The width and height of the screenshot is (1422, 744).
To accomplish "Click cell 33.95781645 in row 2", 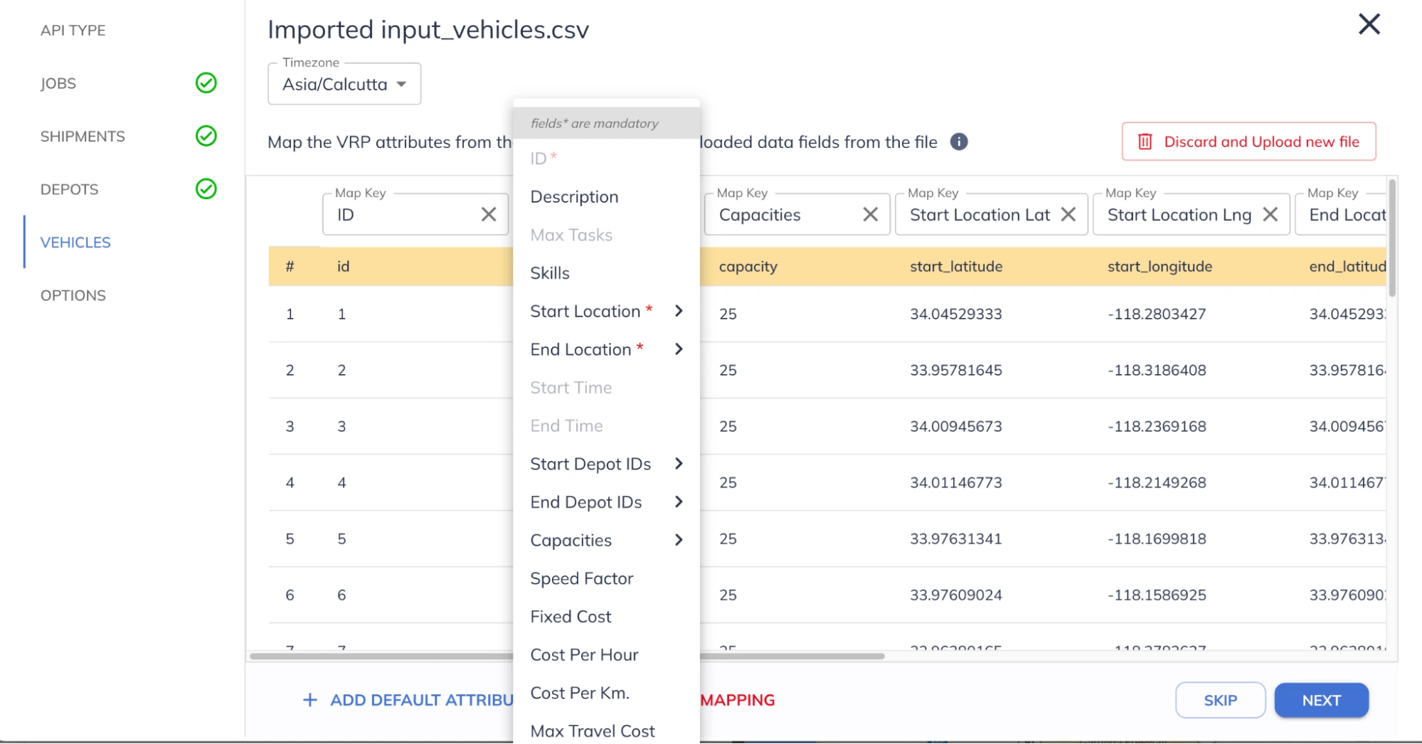I will (x=956, y=370).
